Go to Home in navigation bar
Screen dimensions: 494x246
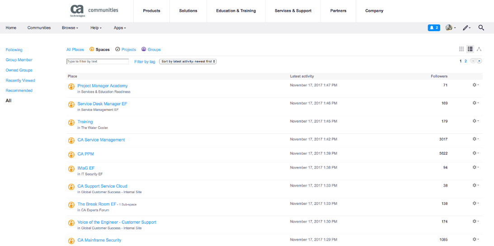pyautogui.click(x=11, y=28)
